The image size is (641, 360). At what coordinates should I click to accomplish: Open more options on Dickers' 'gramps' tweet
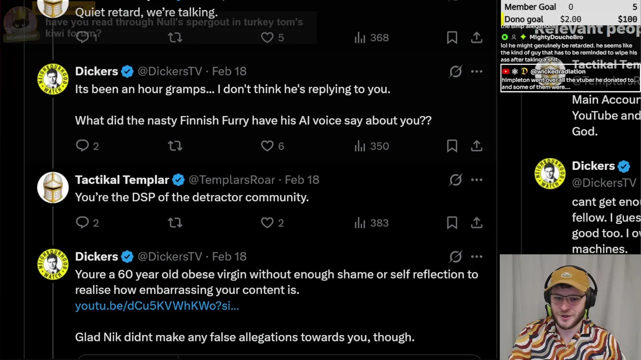click(x=476, y=71)
